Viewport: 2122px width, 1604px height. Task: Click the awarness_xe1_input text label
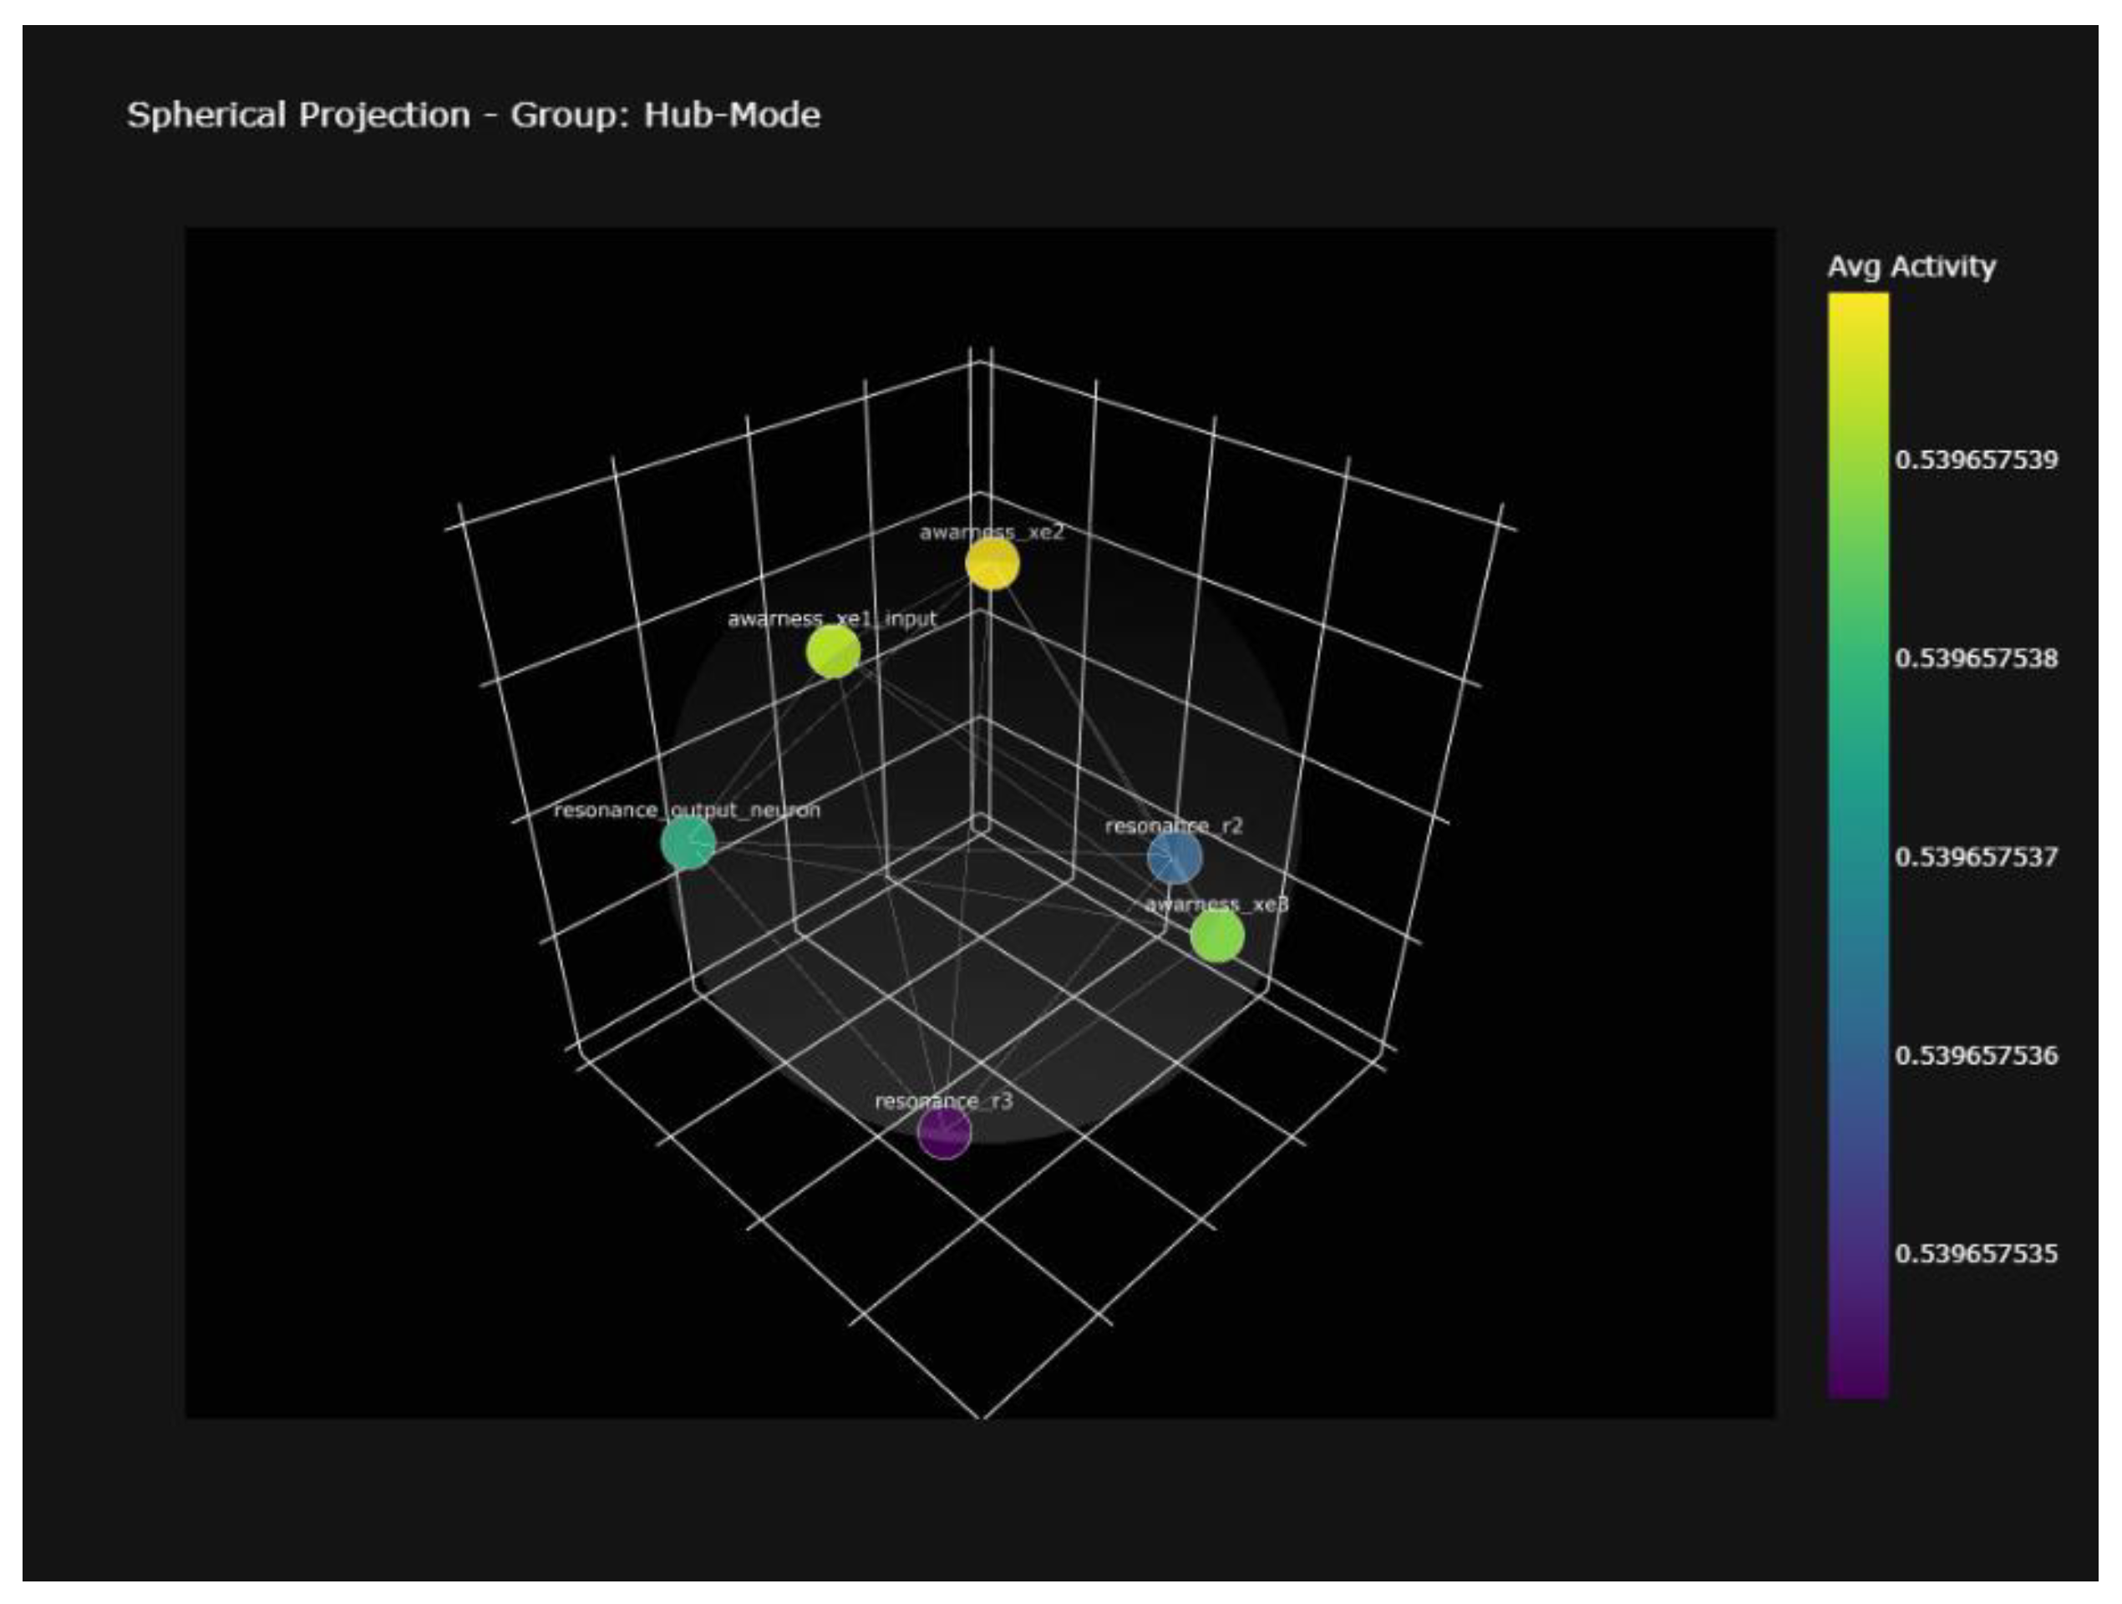[x=832, y=619]
